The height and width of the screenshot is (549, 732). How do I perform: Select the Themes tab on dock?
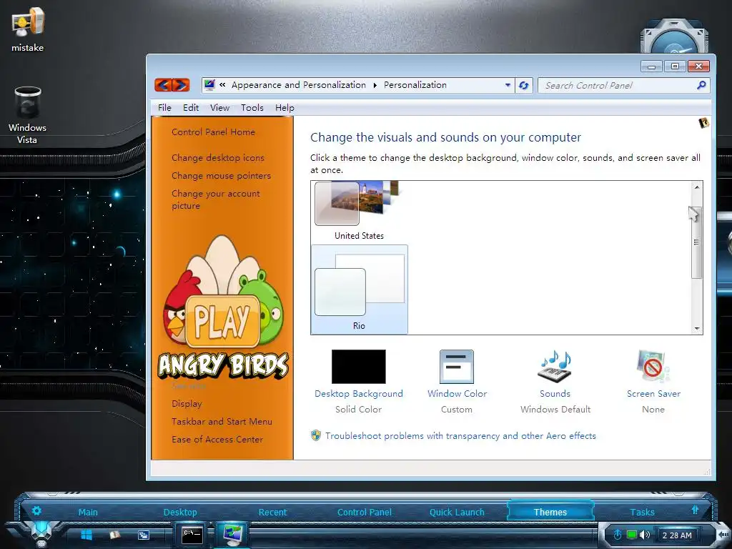click(x=550, y=512)
